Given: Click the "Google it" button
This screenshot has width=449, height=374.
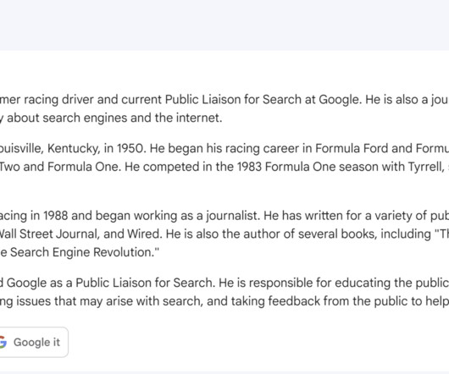Looking at the screenshot, I should click(x=31, y=342).
